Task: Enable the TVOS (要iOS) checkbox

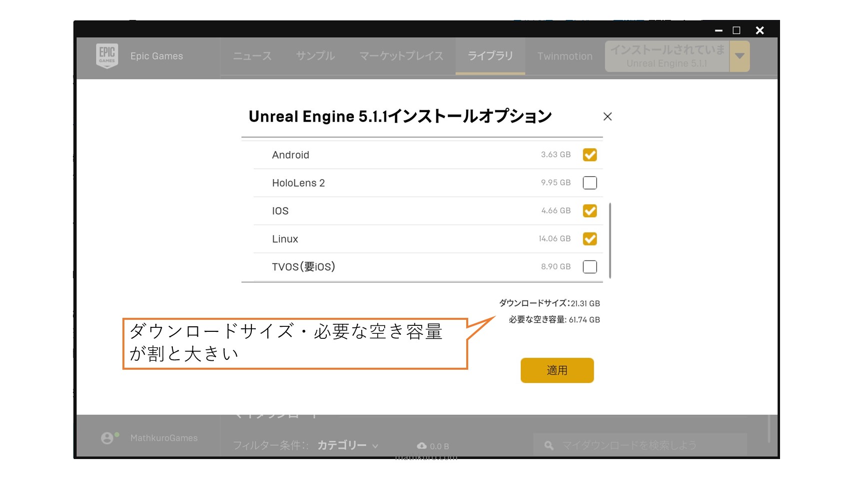Action: tap(590, 266)
